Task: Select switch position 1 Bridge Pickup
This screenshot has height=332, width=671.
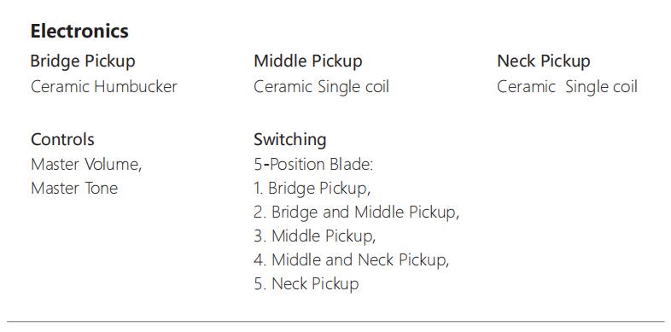Action: tap(312, 189)
